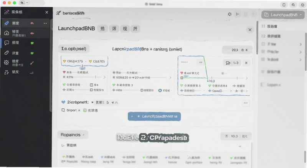Click the slider handle in first card
The height and width of the screenshot is (168, 307).
pyautogui.click(x=96, y=77)
